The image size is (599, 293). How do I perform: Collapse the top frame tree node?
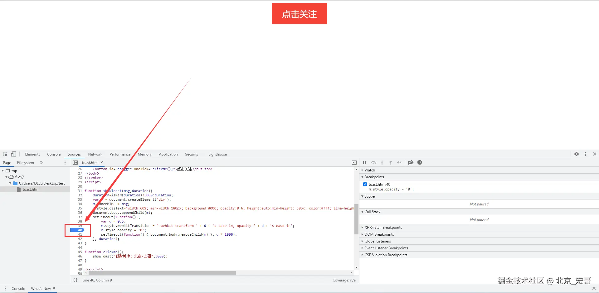[x=3, y=171]
